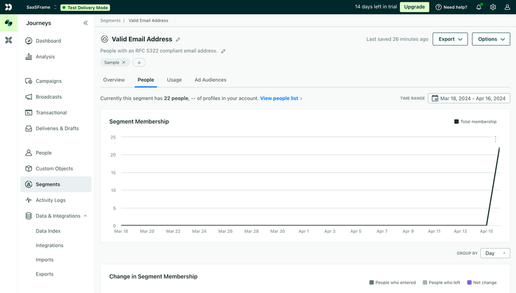Click the Customer.io logo icon

point(9,7)
